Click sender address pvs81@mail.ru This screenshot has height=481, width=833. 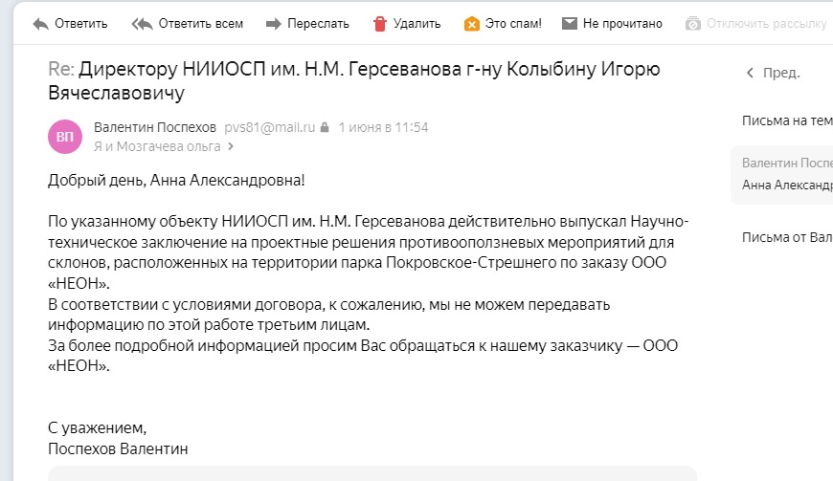(270, 127)
